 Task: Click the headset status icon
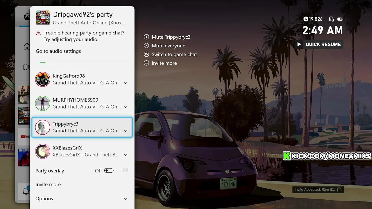[331, 19]
